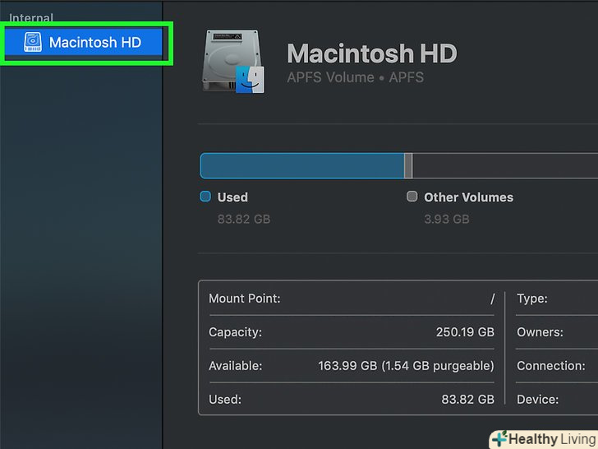The width and height of the screenshot is (598, 449).
Task: Click the small gray Other Volumes bar segment
Action: click(408, 165)
